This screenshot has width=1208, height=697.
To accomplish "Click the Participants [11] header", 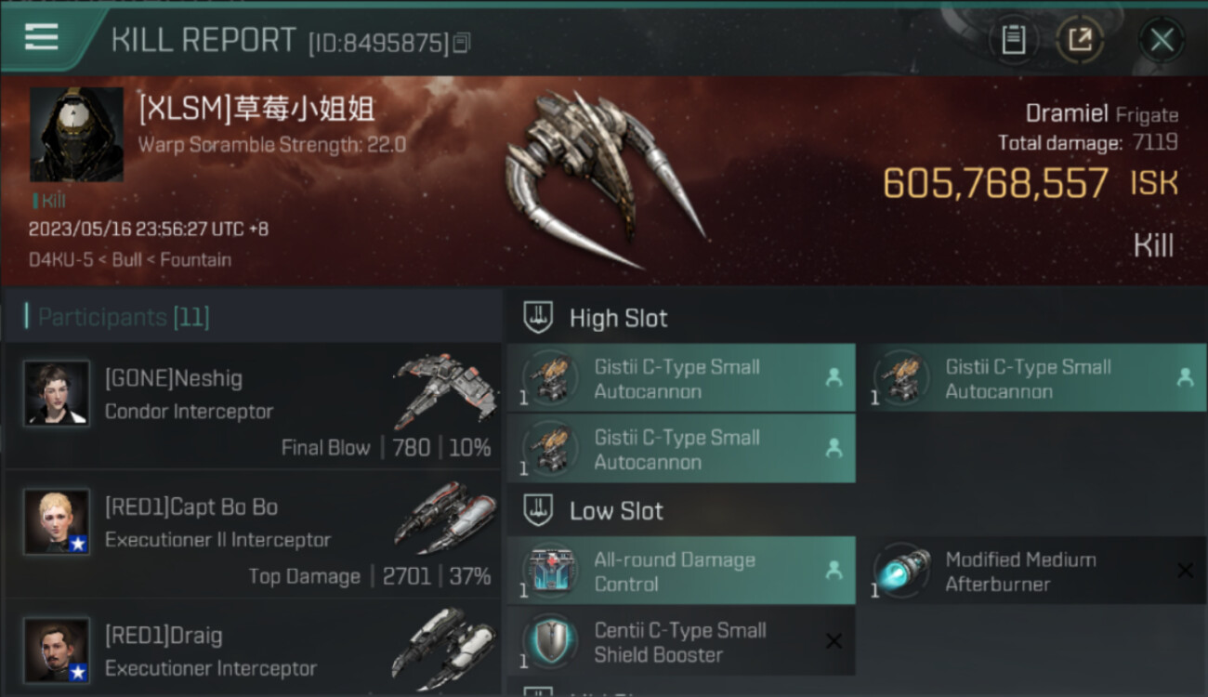I will (x=118, y=317).
